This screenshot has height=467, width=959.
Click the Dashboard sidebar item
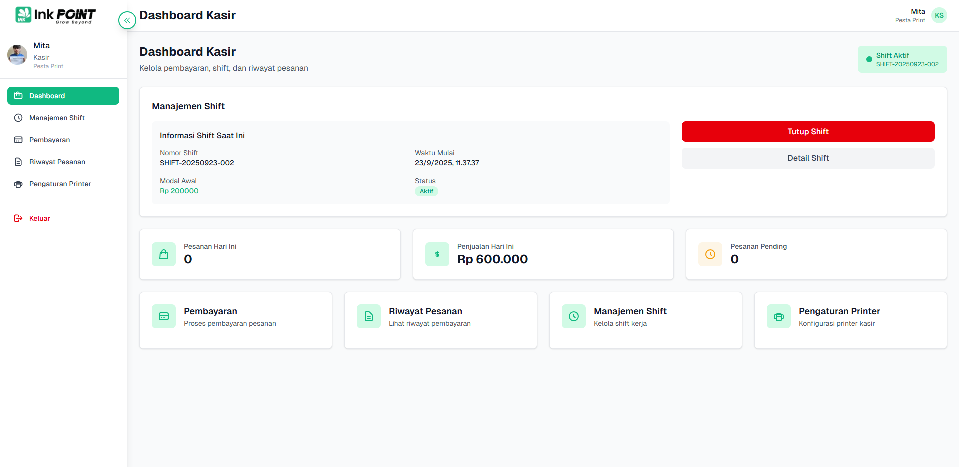pyautogui.click(x=63, y=96)
